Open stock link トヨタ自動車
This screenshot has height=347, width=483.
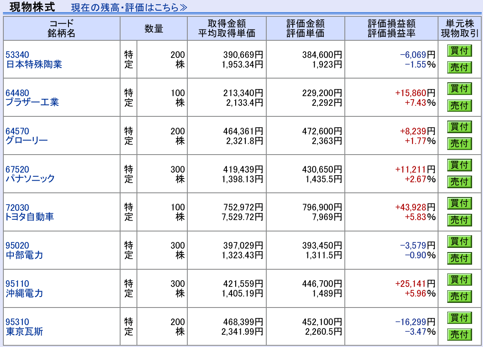click(x=30, y=217)
